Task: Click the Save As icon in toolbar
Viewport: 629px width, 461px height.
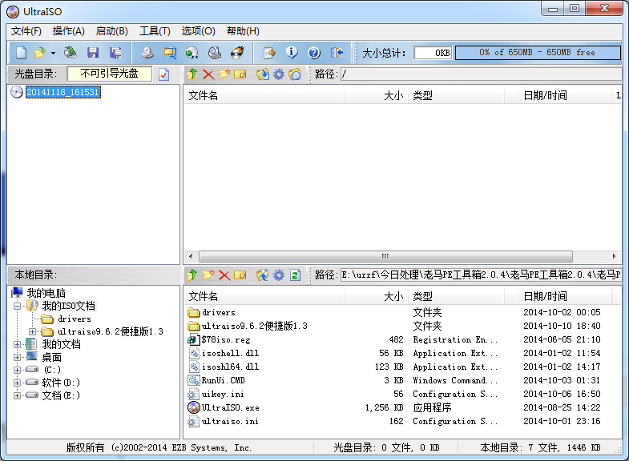Action: (x=115, y=53)
